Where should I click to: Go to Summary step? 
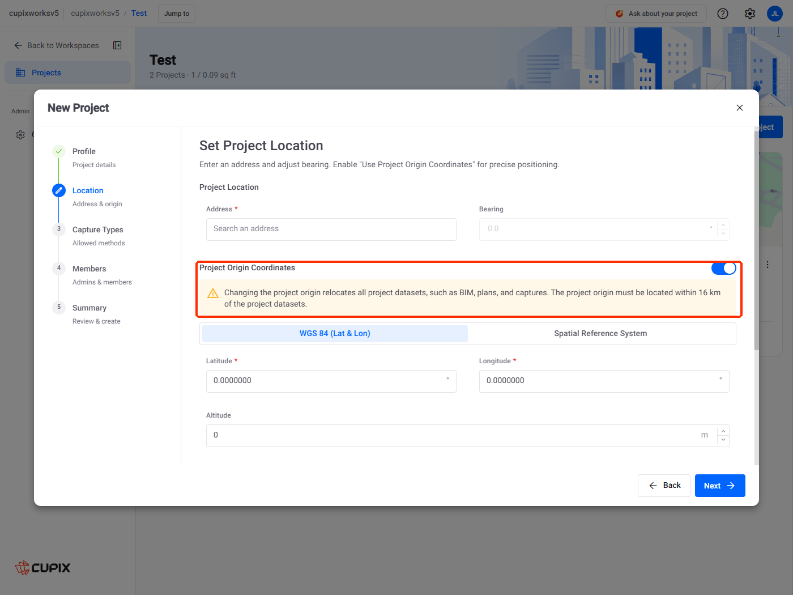tap(89, 308)
